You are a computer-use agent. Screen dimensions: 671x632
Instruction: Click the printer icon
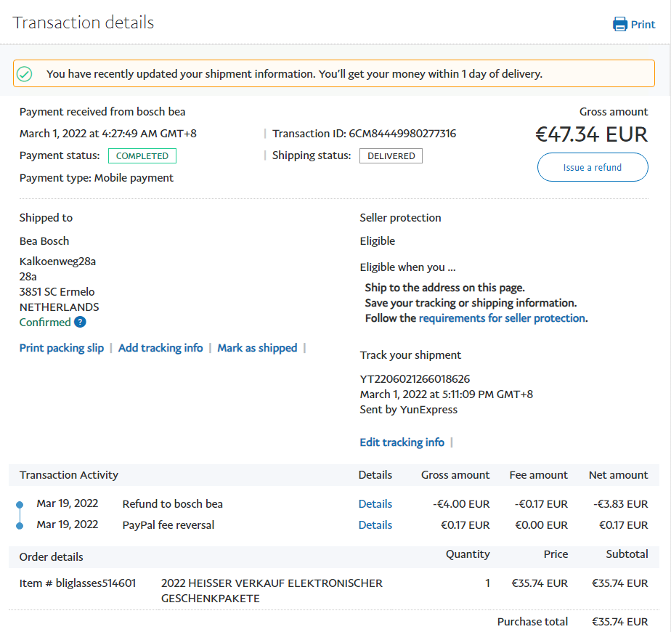tap(619, 25)
